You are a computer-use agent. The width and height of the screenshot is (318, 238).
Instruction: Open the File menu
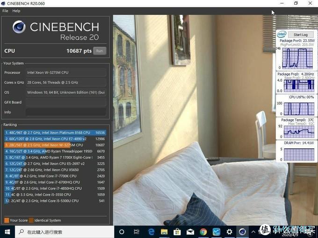click(5, 11)
